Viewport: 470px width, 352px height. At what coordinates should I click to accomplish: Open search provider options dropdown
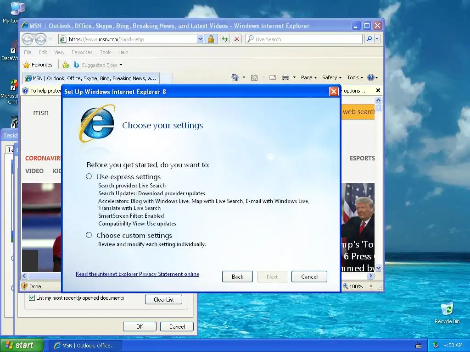click(x=377, y=39)
